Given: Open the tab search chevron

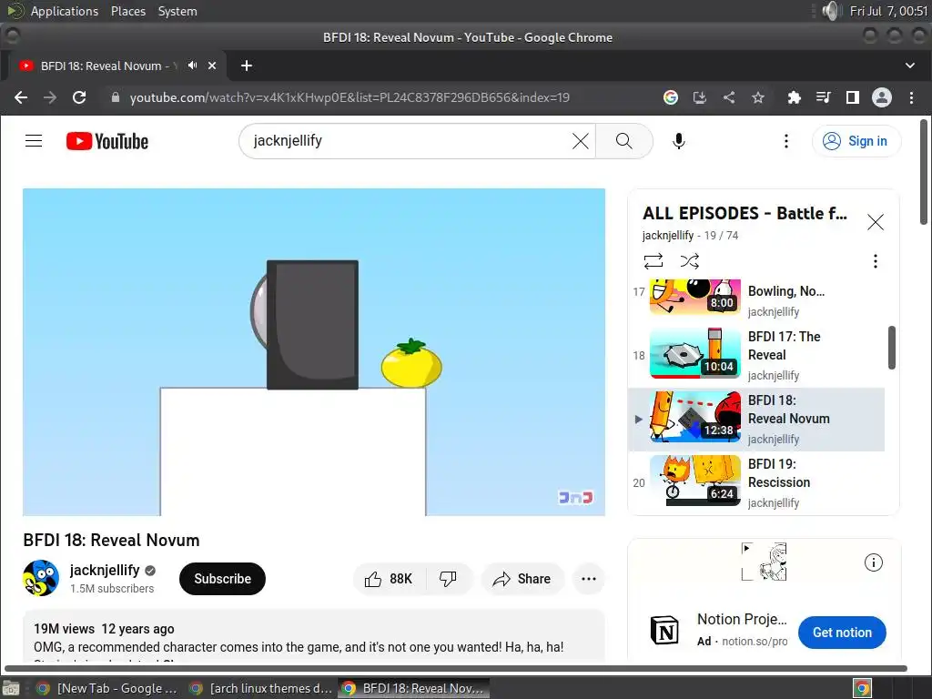Looking at the screenshot, I should pyautogui.click(x=909, y=66).
